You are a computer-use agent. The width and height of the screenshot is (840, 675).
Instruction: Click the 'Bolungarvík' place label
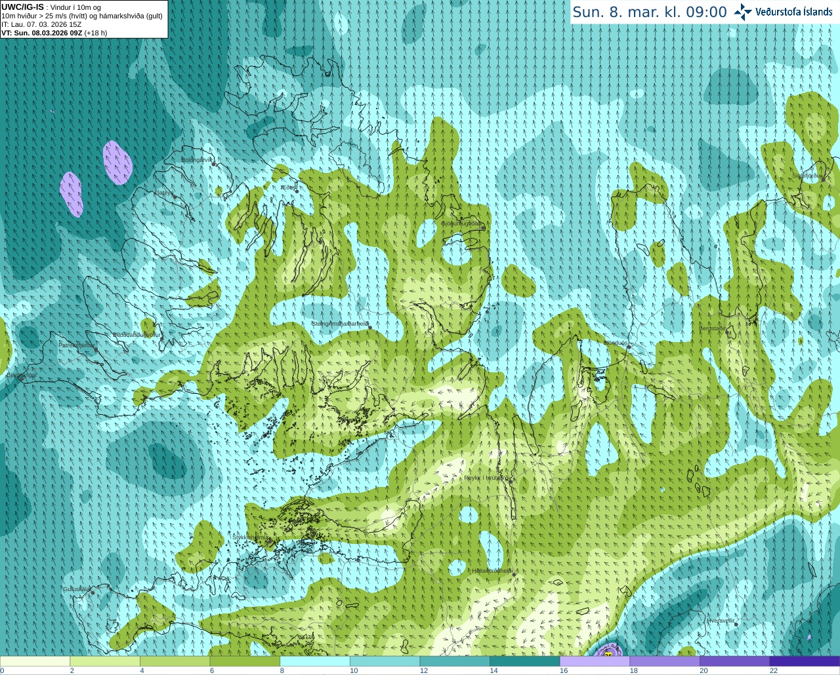197,159
